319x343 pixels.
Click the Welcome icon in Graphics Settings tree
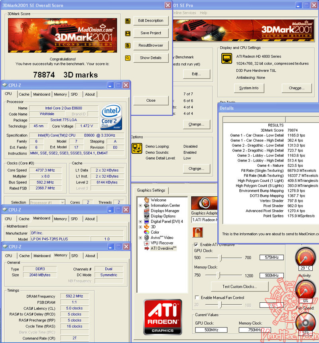pyautogui.click(x=146, y=200)
